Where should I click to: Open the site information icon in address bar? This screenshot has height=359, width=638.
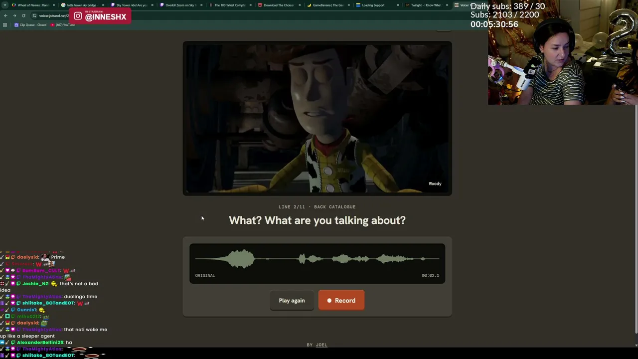click(34, 15)
